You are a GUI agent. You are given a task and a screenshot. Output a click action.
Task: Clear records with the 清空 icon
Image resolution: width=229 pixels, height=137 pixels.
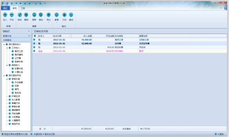[41, 15]
